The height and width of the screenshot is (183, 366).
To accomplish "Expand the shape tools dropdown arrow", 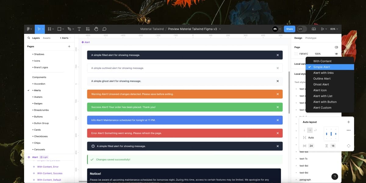I will [63, 29].
